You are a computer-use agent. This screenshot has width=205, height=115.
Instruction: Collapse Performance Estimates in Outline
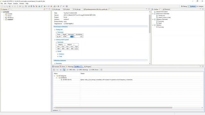coord(153,13)
